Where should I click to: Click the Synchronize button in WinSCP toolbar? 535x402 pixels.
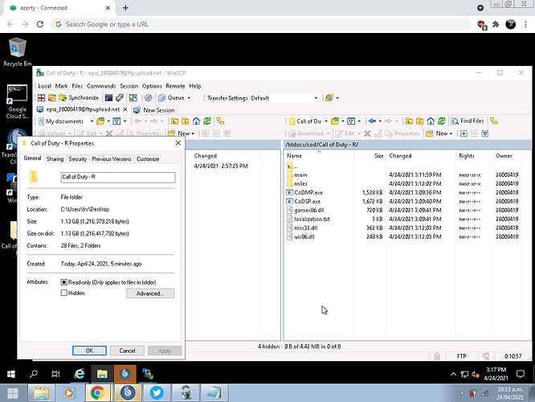pos(79,98)
